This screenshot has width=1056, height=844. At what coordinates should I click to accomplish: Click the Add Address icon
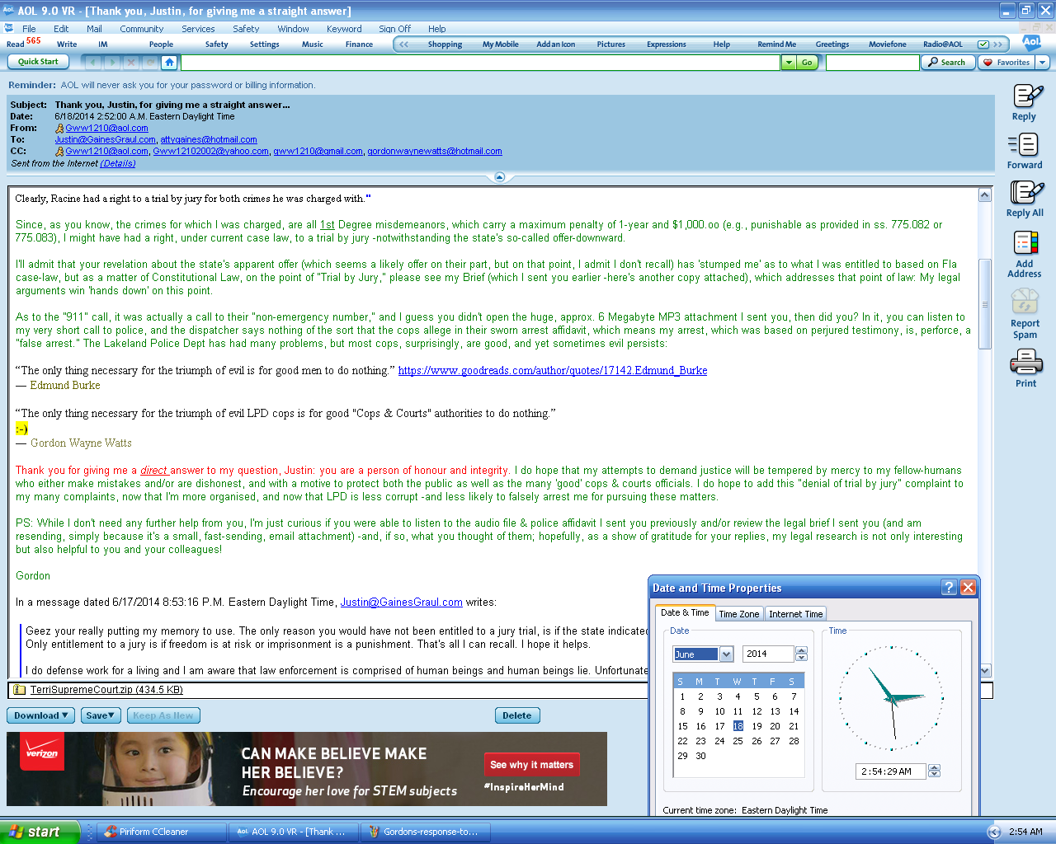point(1025,253)
